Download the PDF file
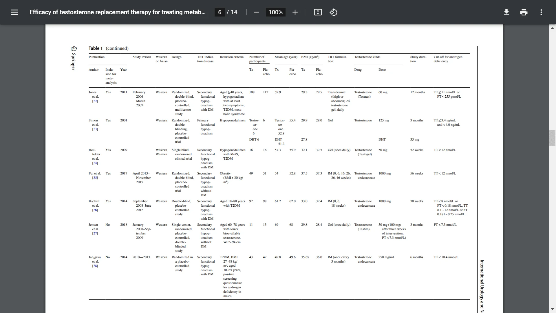Viewport: 556px width, 313px height. tap(506, 12)
